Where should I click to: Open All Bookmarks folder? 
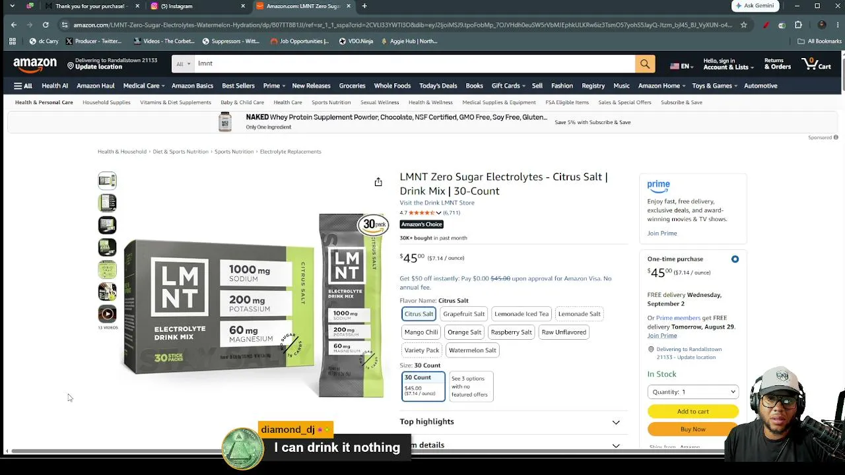819,41
